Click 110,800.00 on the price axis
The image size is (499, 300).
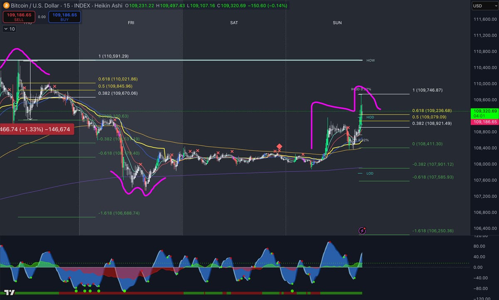click(486, 52)
